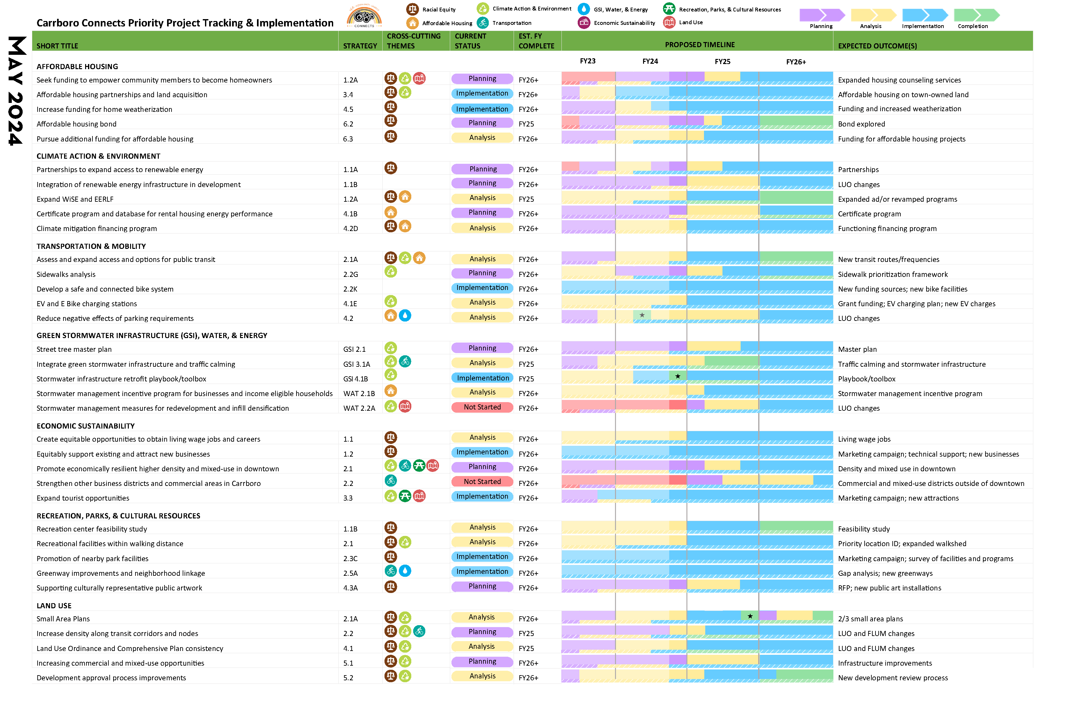Image resolution: width=1084 pixels, height=701 pixels.
Task: Click the purple Planning arrow in the legend
Action: pos(822,15)
